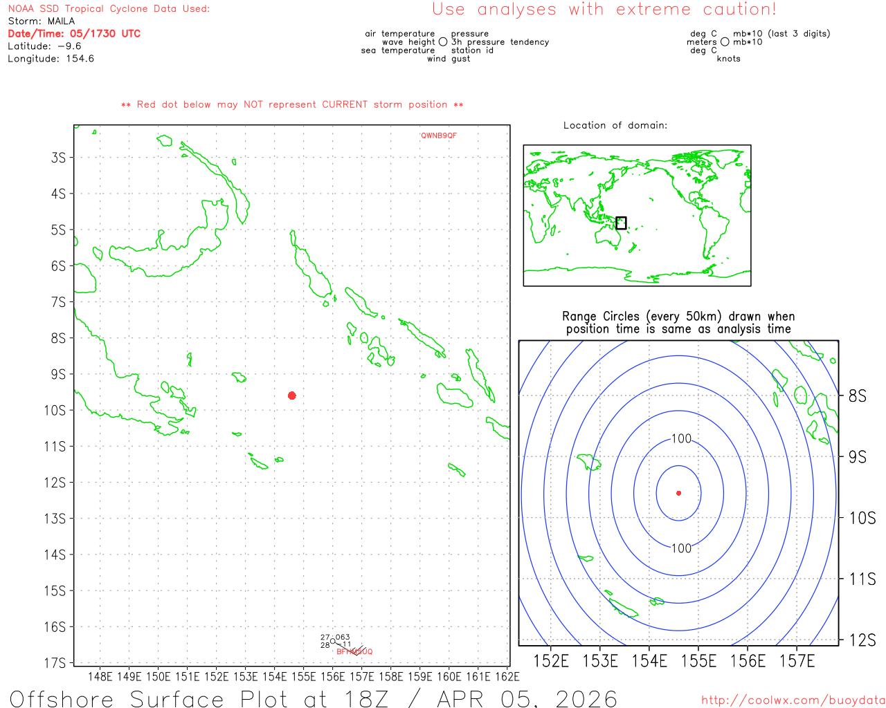Click the red BFHM50Q station identifier
886x708 pixels.
pos(354,652)
